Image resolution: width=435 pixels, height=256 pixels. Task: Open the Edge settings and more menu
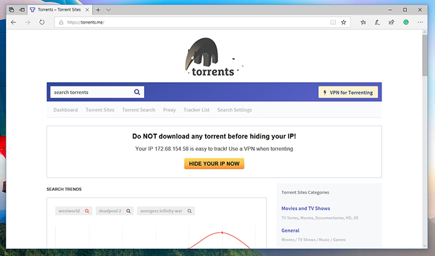pyautogui.click(x=420, y=22)
